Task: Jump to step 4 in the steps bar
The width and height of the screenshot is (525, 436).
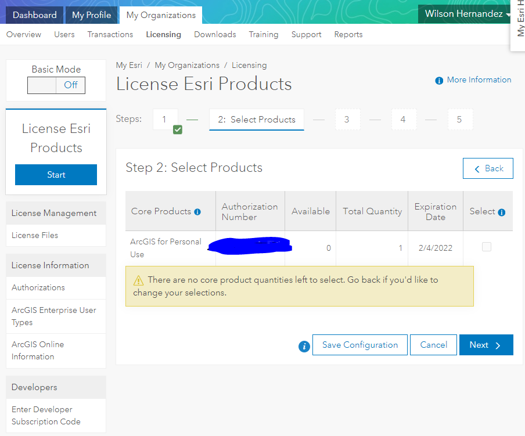Action: (x=404, y=120)
